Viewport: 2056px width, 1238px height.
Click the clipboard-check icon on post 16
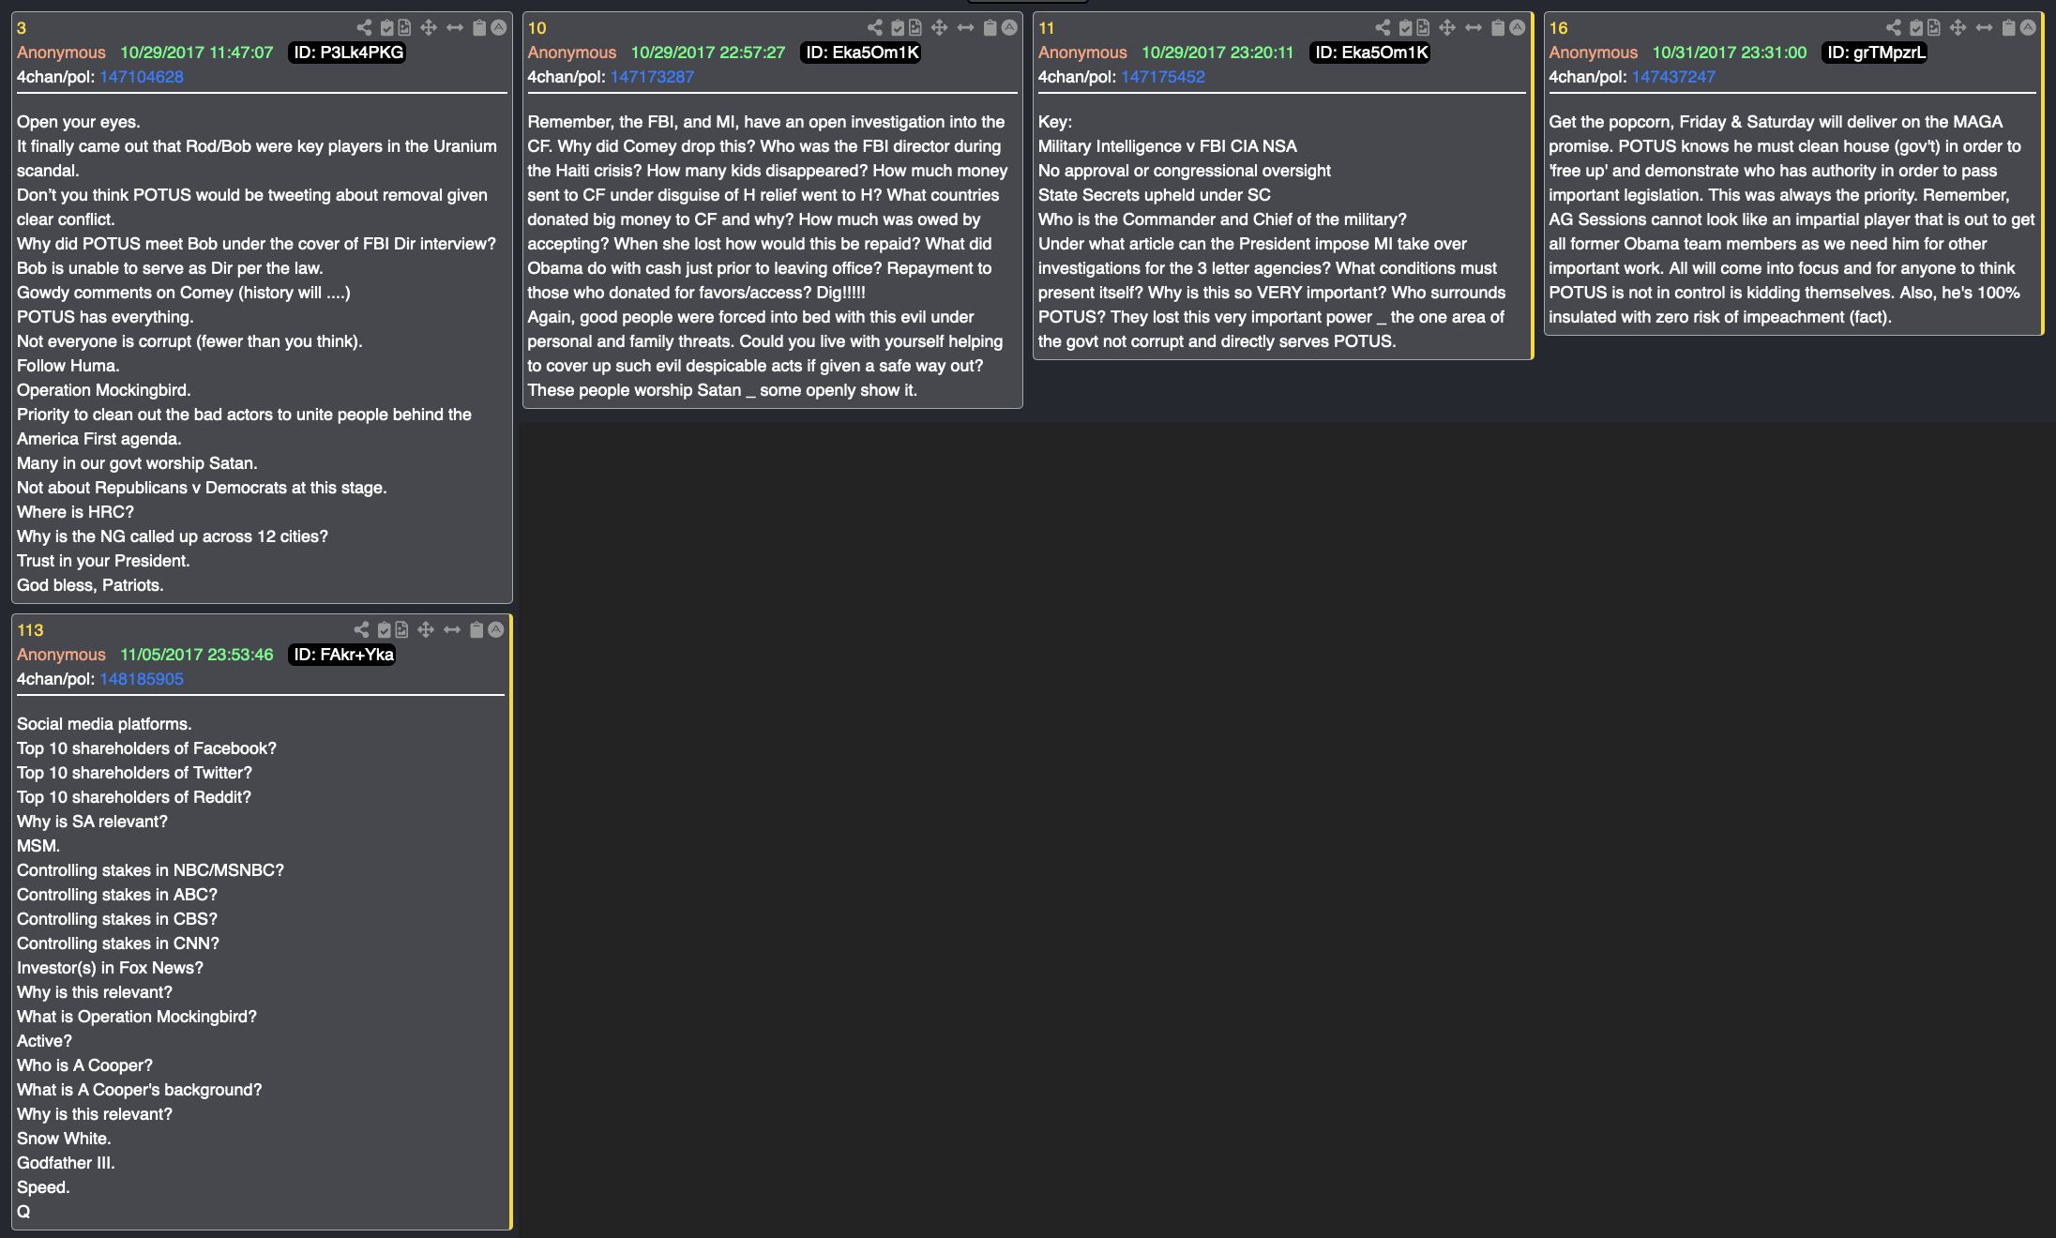1916,28
